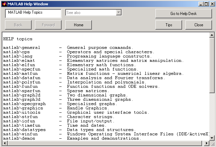This screenshot has width=216, height=147.
Task: Select the matlab\specfun topic
Action: [x=22, y=69]
